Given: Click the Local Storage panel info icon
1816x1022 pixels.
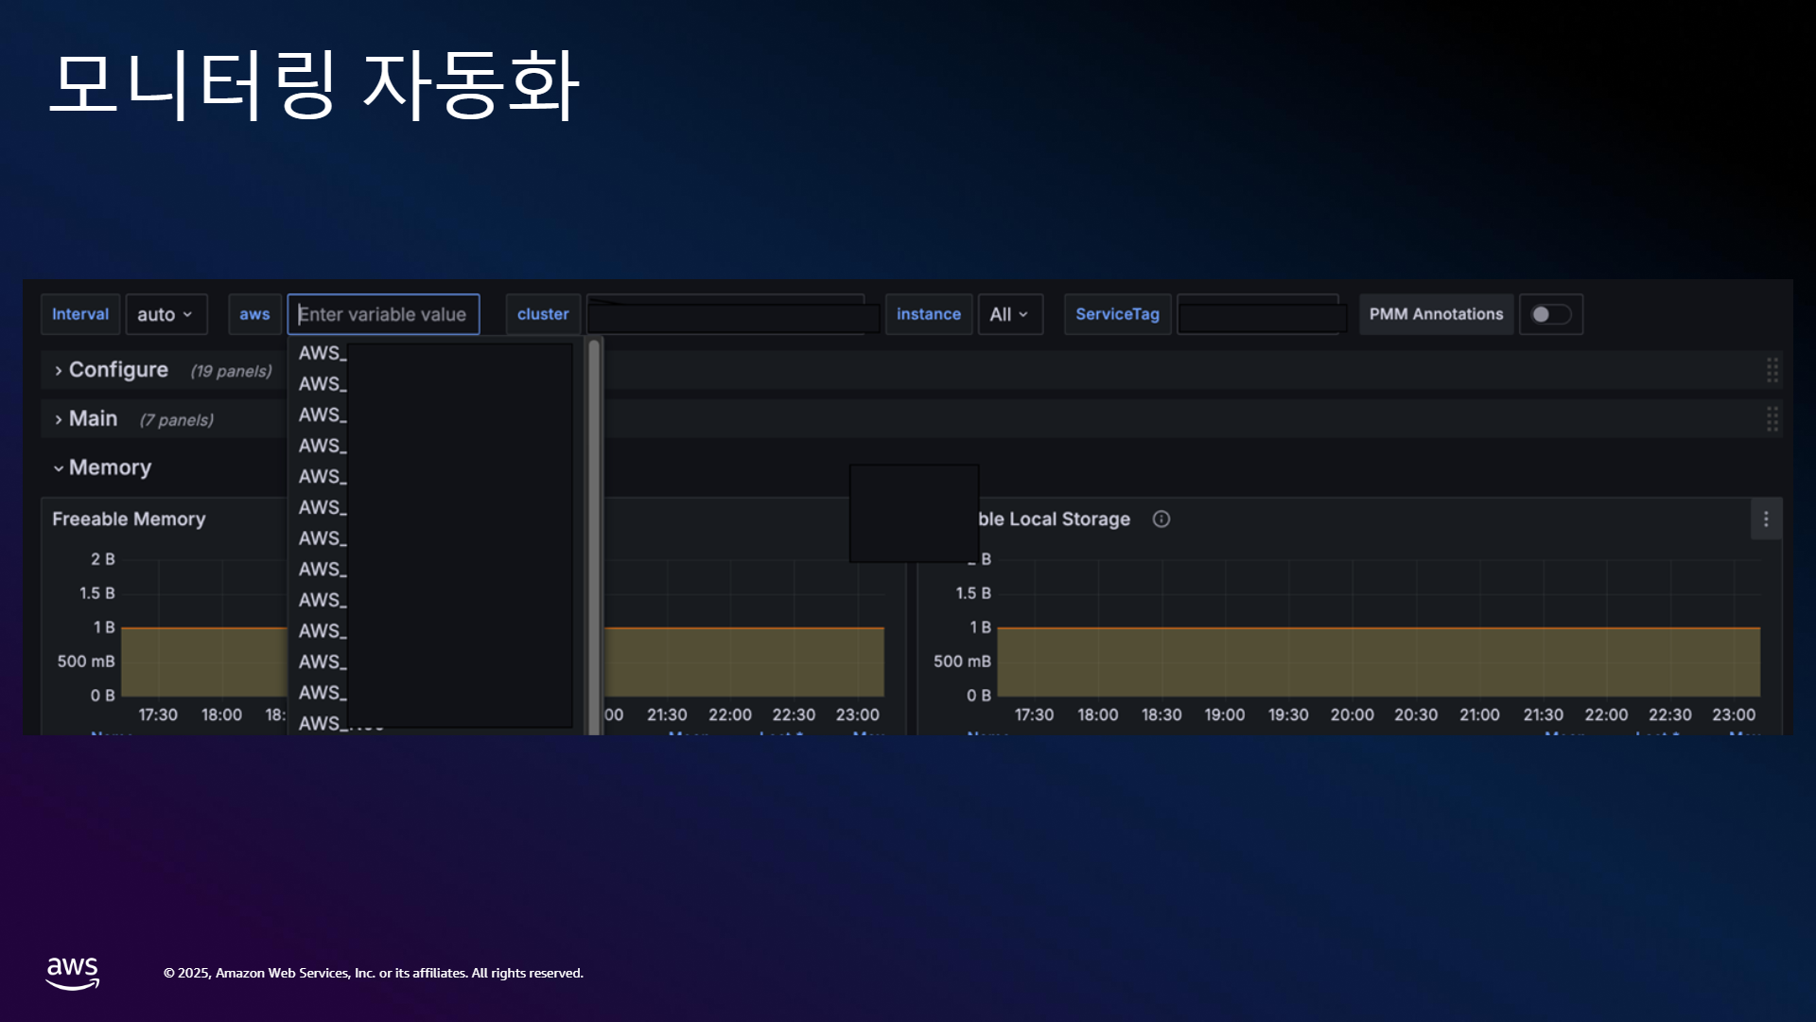Looking at the screenshot, I should pyautogui.click(x=1161, y=519).
